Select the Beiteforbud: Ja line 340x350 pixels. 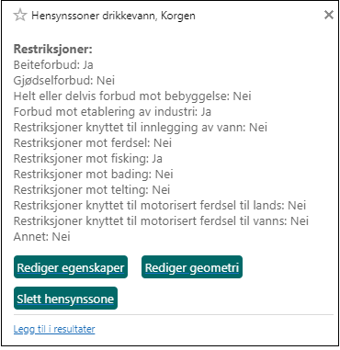point(53,65)
